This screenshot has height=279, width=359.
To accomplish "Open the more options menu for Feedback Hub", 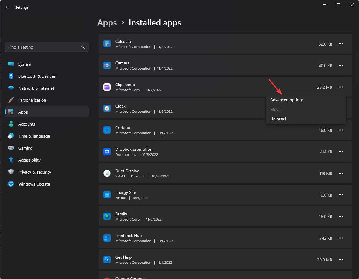I will [x=340, y=238].
